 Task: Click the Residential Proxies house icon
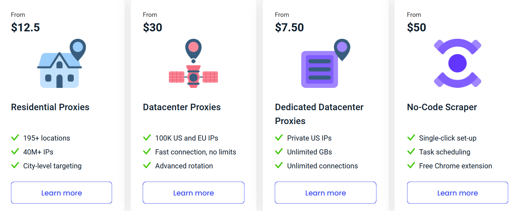coord(61,63)
